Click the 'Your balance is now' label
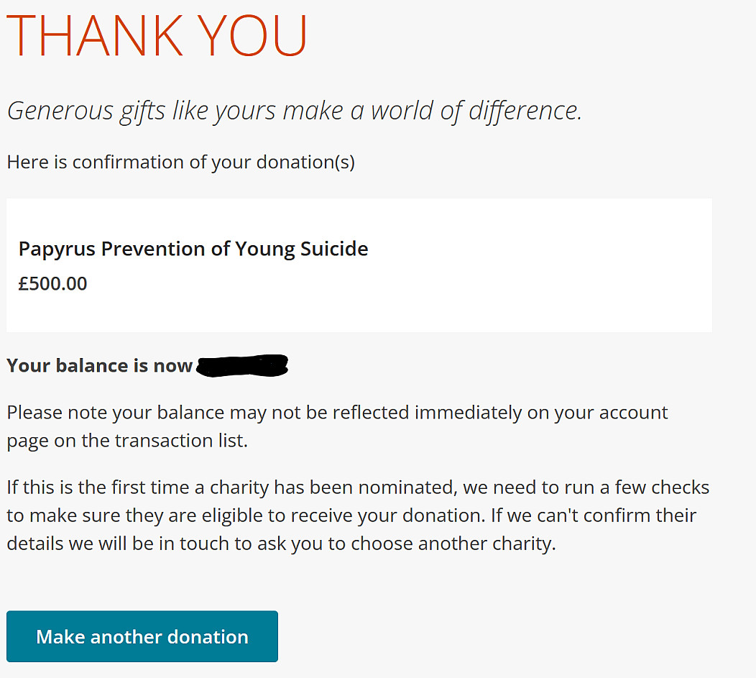The height and width of the screenshot is (678, 756). coord(99,365)
